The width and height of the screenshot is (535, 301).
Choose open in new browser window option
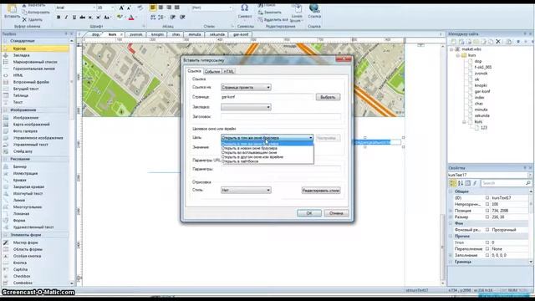click(249, 149)
